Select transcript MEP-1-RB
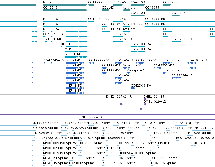215x167 pixels. 66,42
